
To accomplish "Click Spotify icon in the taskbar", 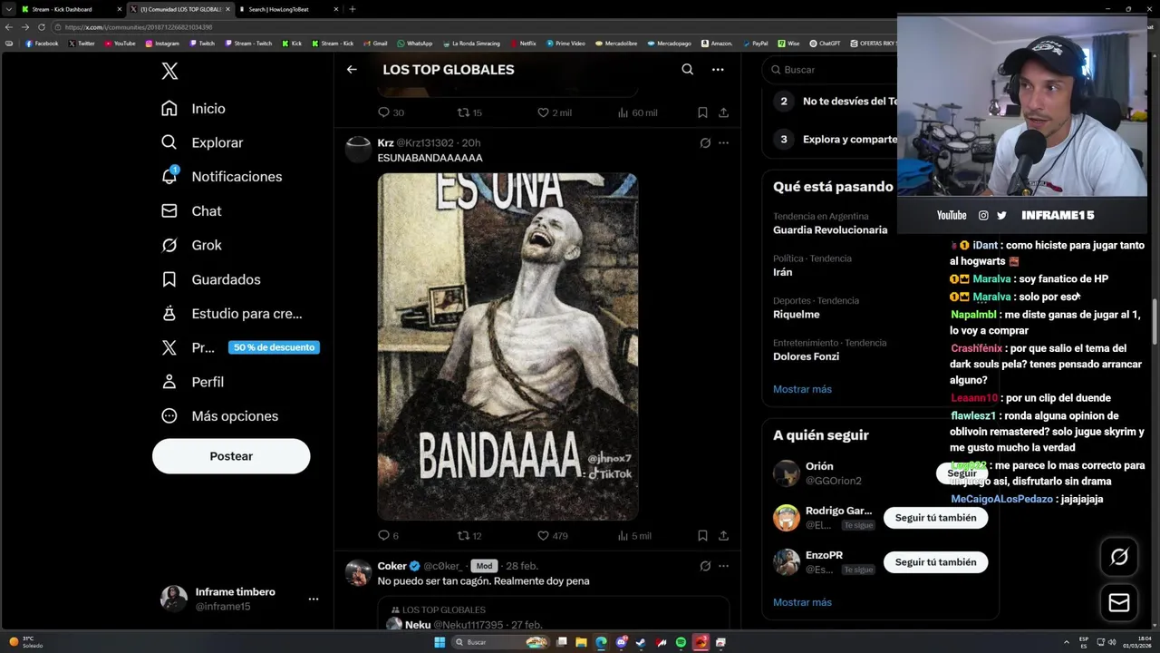I will (681, 642).
